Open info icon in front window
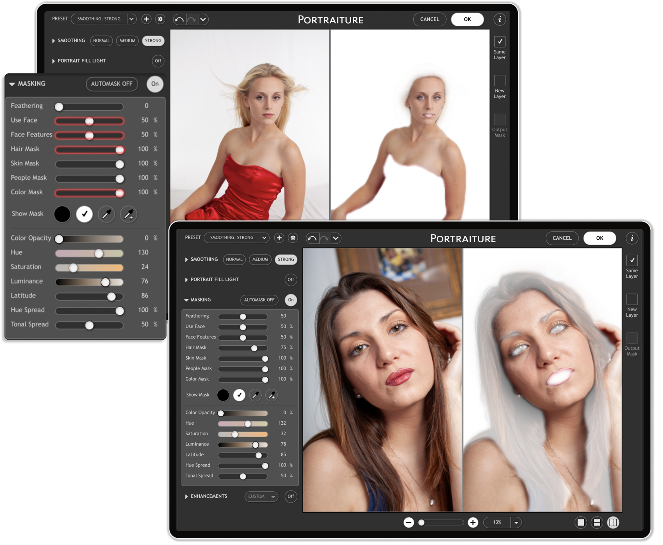The image size is (663, 545). tap(632, 238)
